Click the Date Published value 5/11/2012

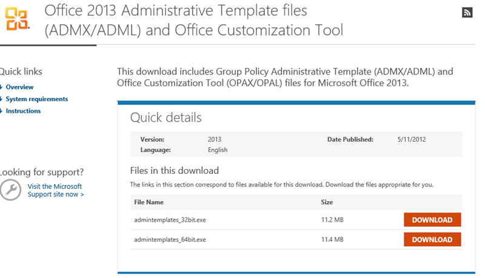click(x=412, y=139)
